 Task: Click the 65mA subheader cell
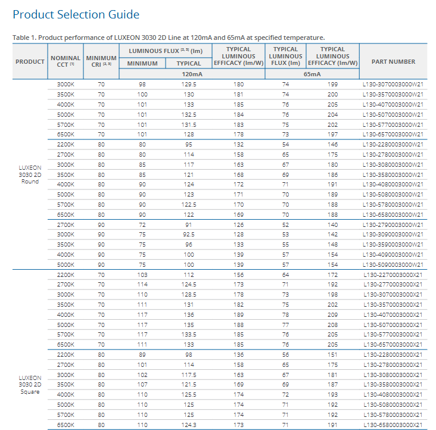pyautogui.click(x=312, y=74)
